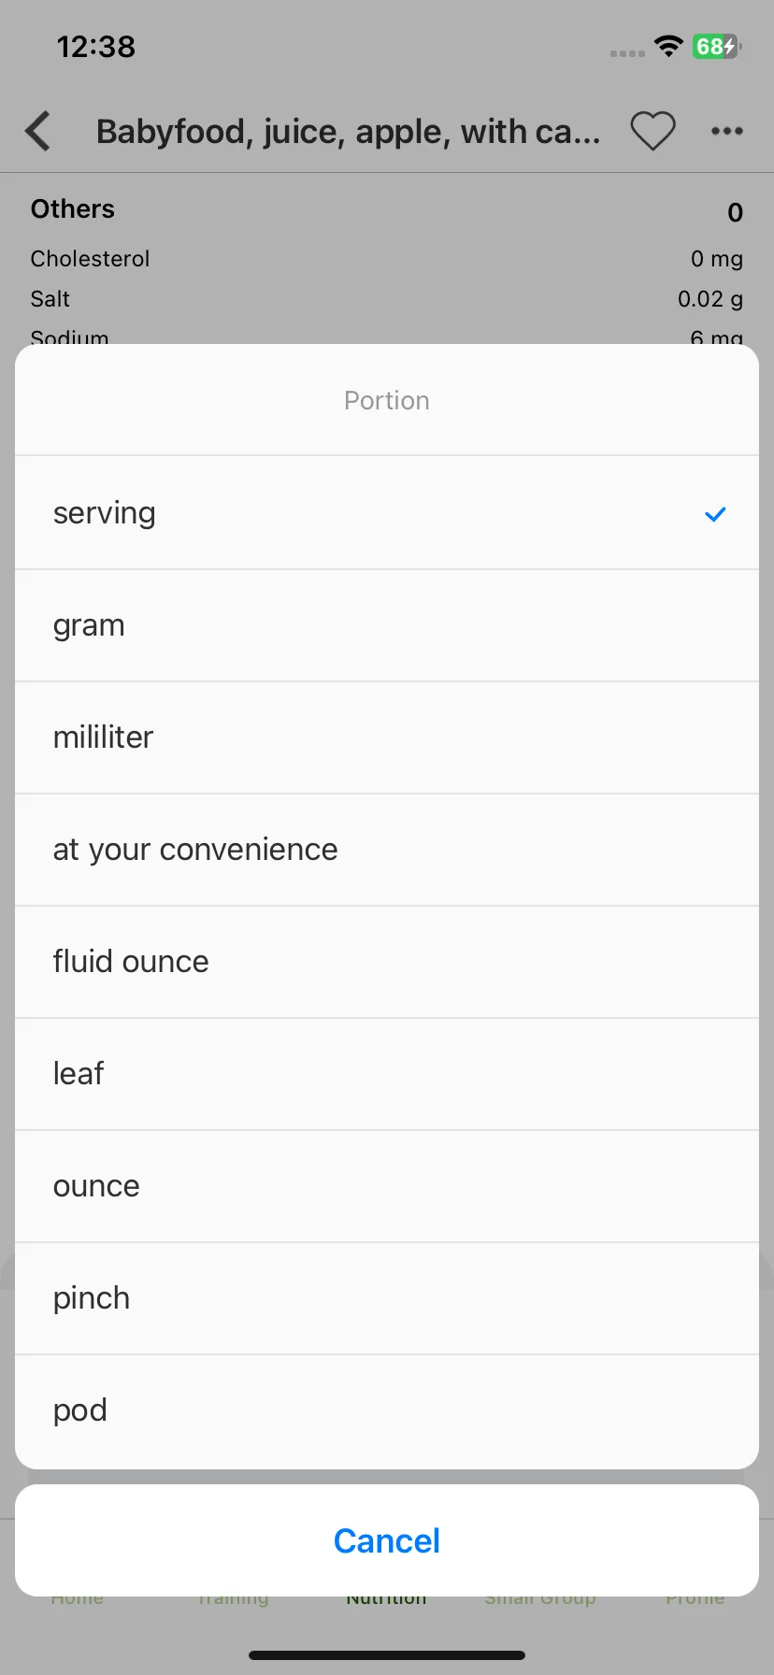This screenshot has height=1675, width=774.
Task: Tap the blue checkmark beside serving
Action: tap(715, 513)
